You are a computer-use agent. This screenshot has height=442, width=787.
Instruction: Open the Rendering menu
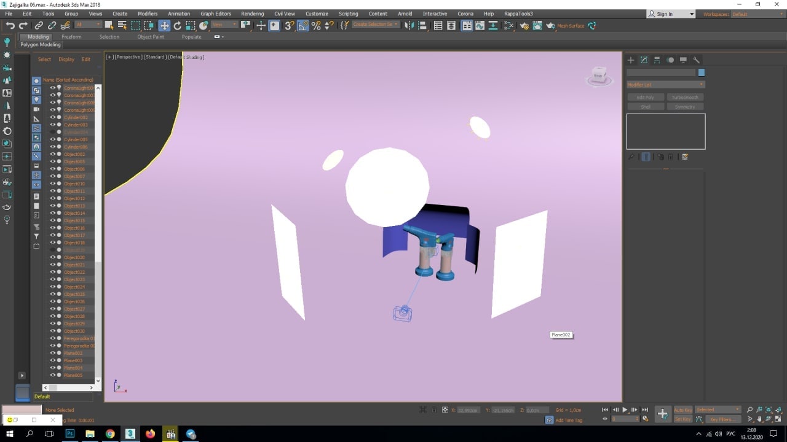(252, 14)
